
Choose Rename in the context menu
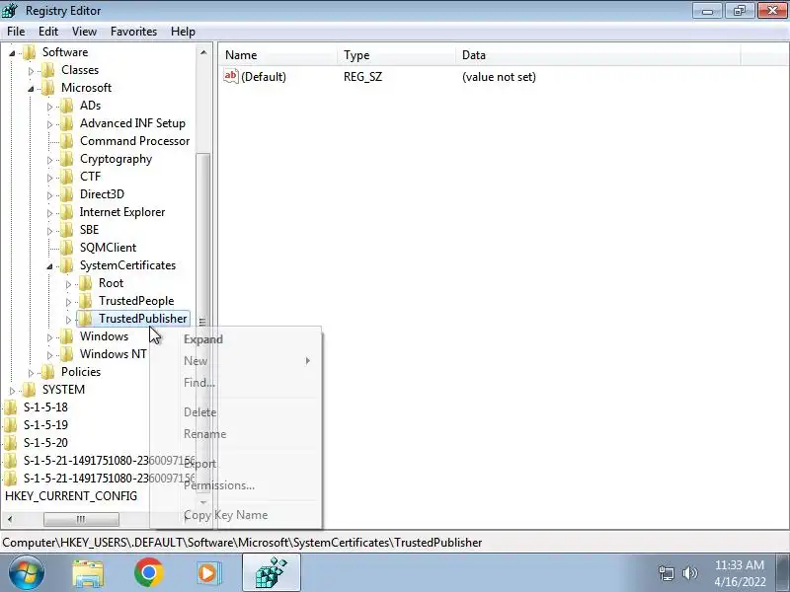(x=235, y=434)
